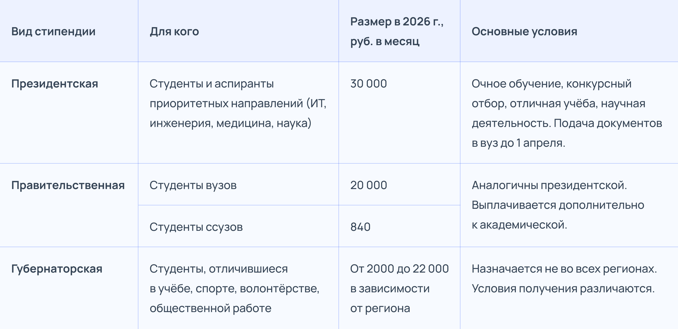Viewport: 678px width, 329px height.
Task: Select the 20 000 amount cell
Action: [x=368, y=185]
